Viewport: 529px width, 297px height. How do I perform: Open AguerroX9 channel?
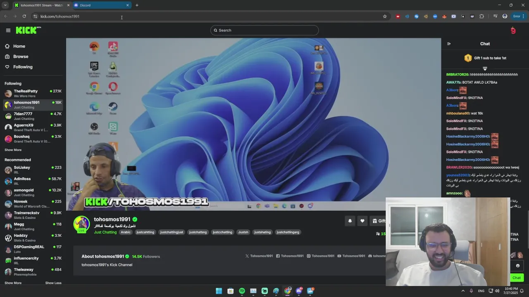point(33,127)
